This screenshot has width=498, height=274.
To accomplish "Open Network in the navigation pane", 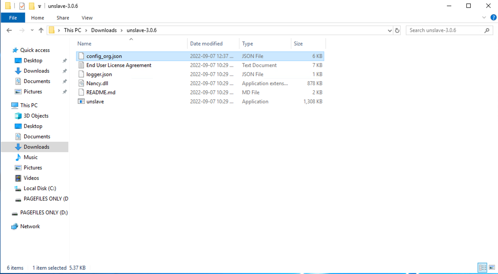I will 30,226.
